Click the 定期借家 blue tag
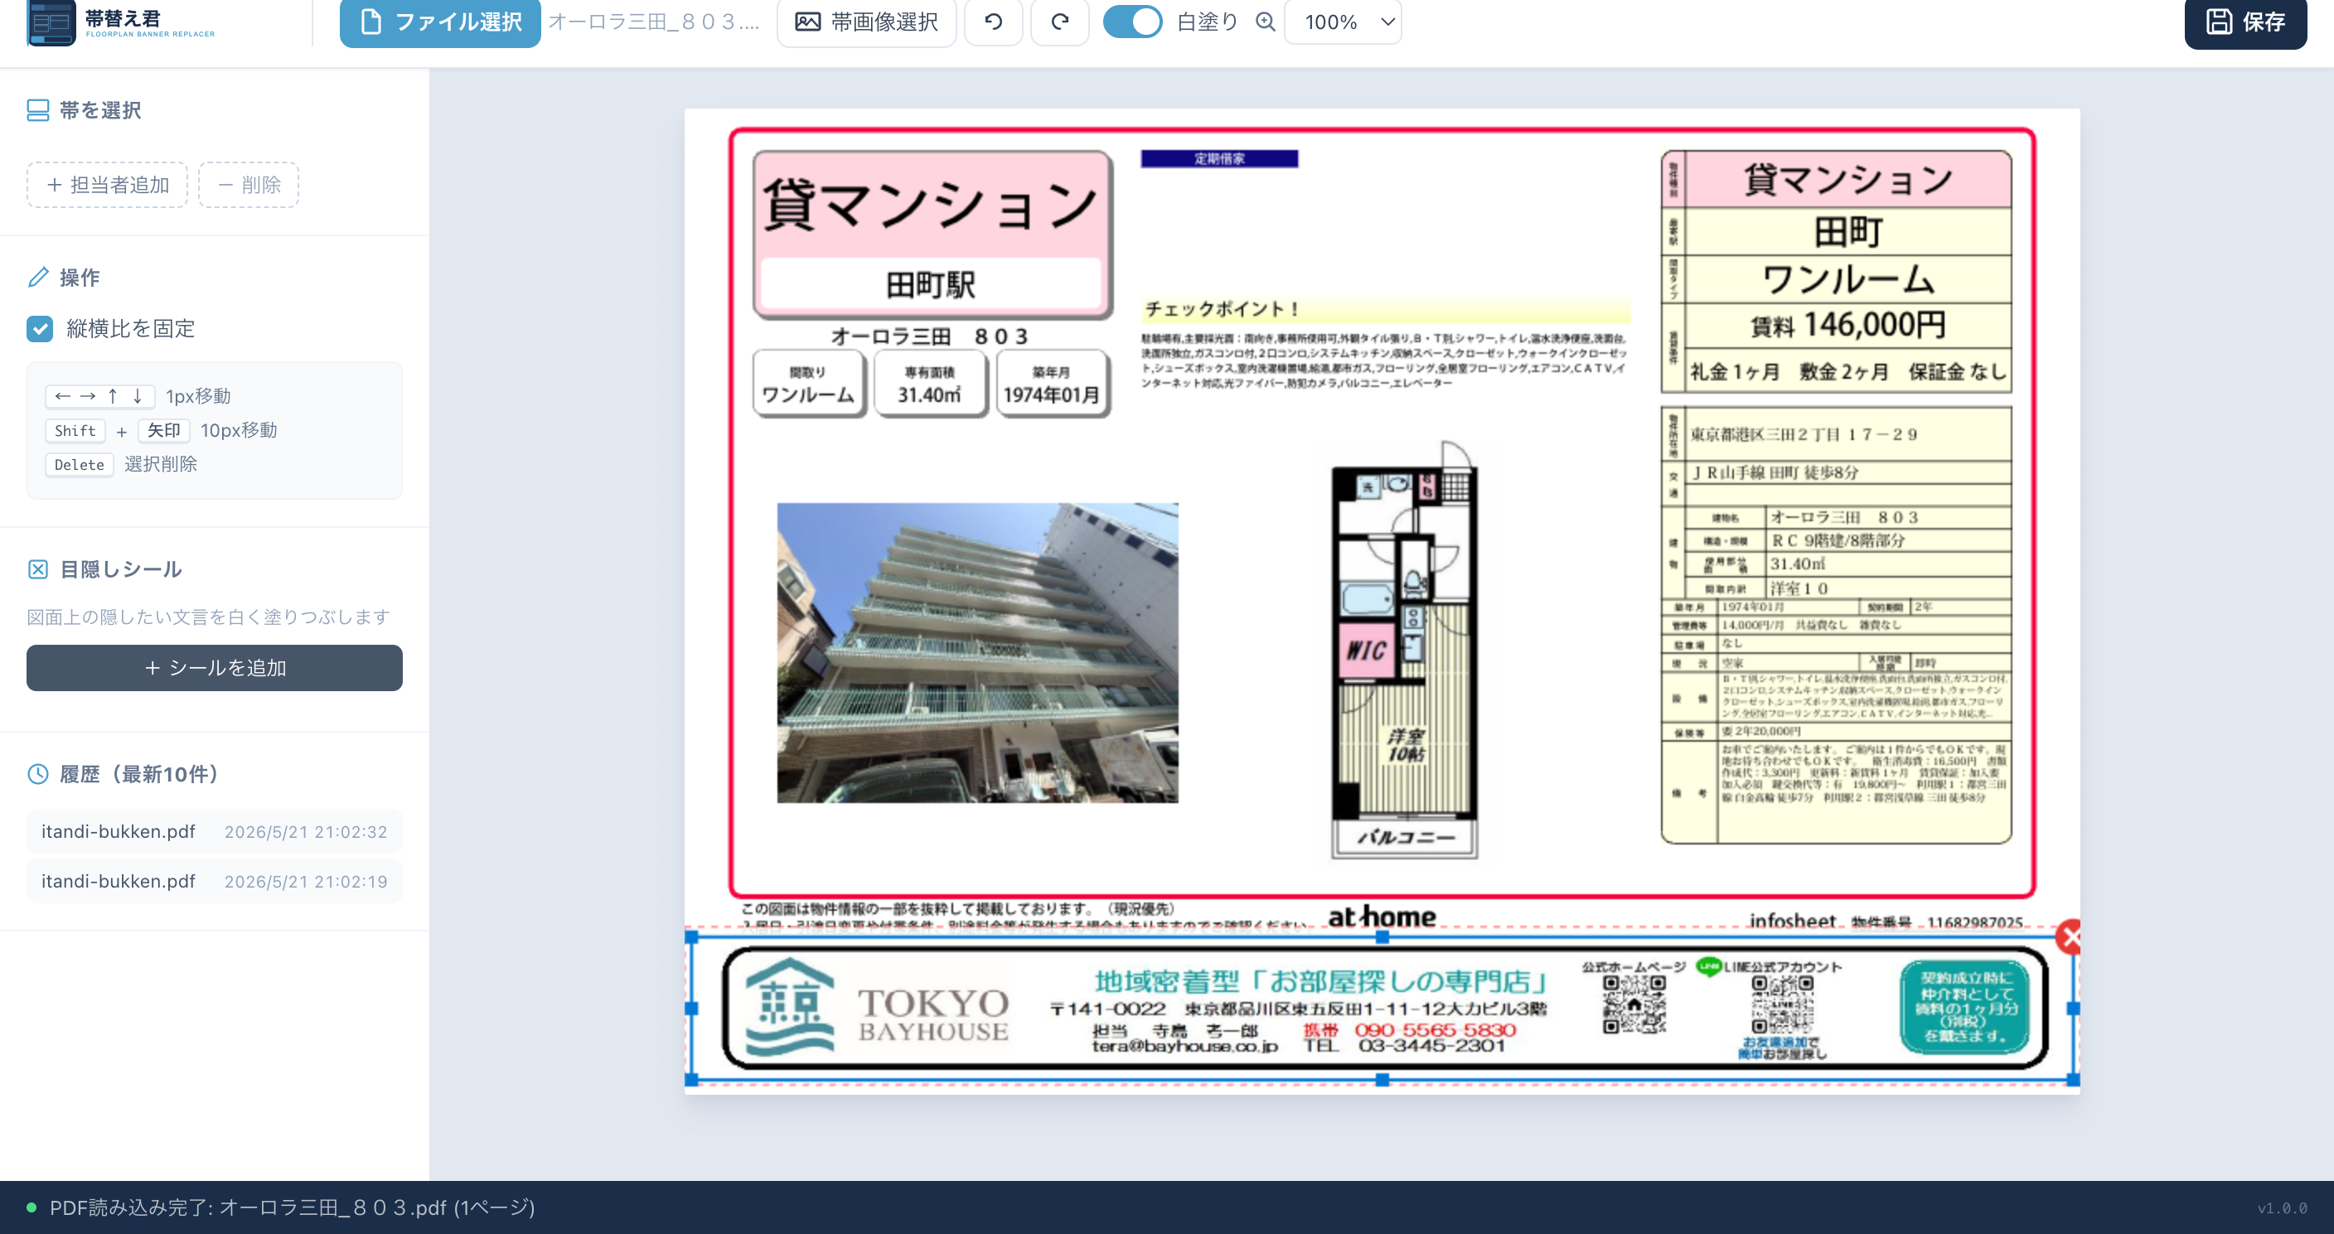Viewport: 2334px width, 1234px height. 1219,158
